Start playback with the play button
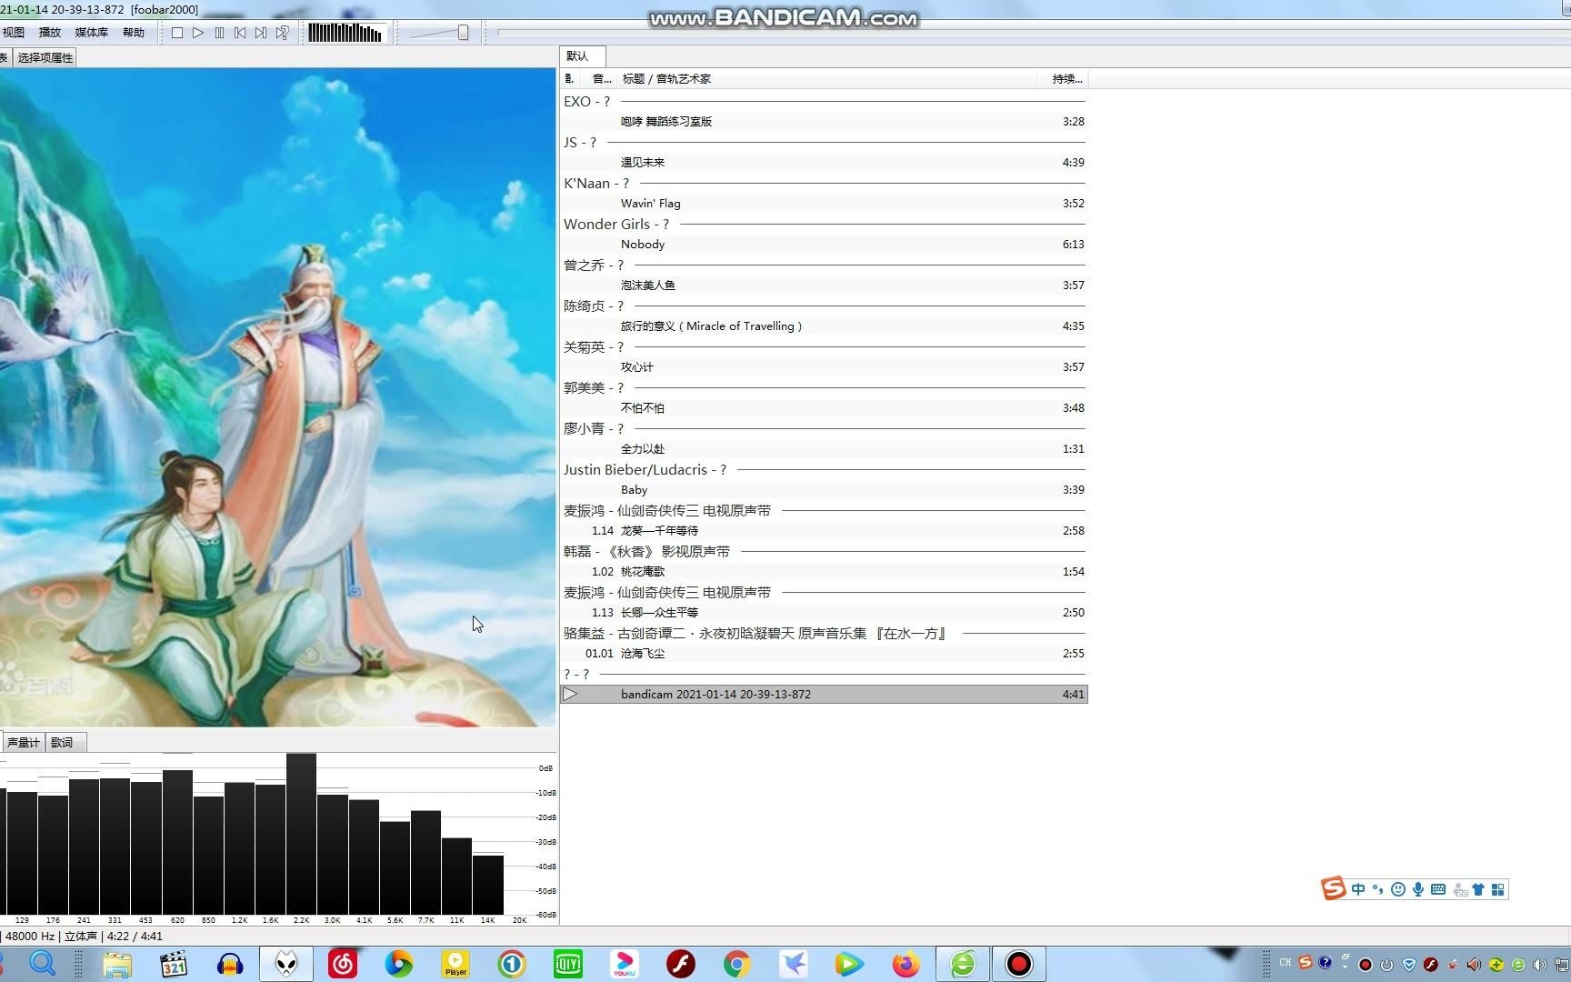This screenshot has height=982, width=1571. click(x=198, y=33)
